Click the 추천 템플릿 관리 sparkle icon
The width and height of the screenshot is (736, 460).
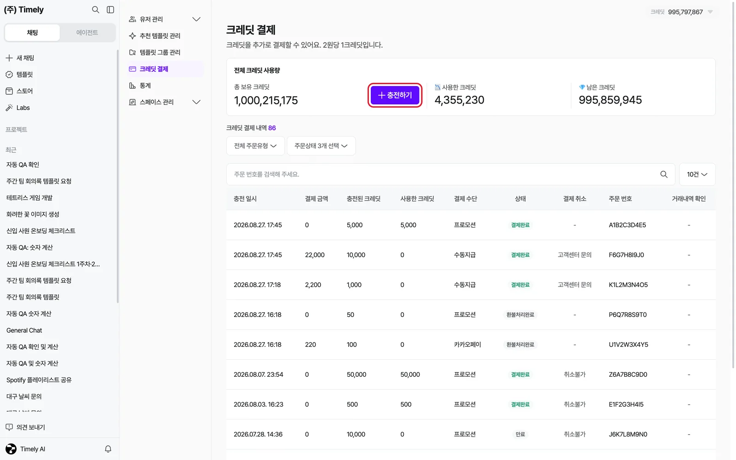click(x=132, y=36)
